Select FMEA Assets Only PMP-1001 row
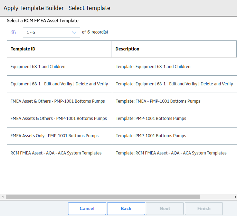Image resolution: width=237 pixels, height=216 pixels. [x=122, y=136]
